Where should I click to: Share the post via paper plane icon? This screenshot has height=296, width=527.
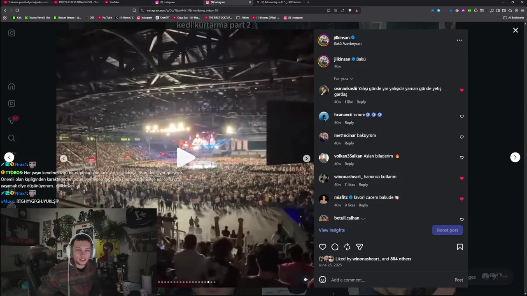point(359,247)
